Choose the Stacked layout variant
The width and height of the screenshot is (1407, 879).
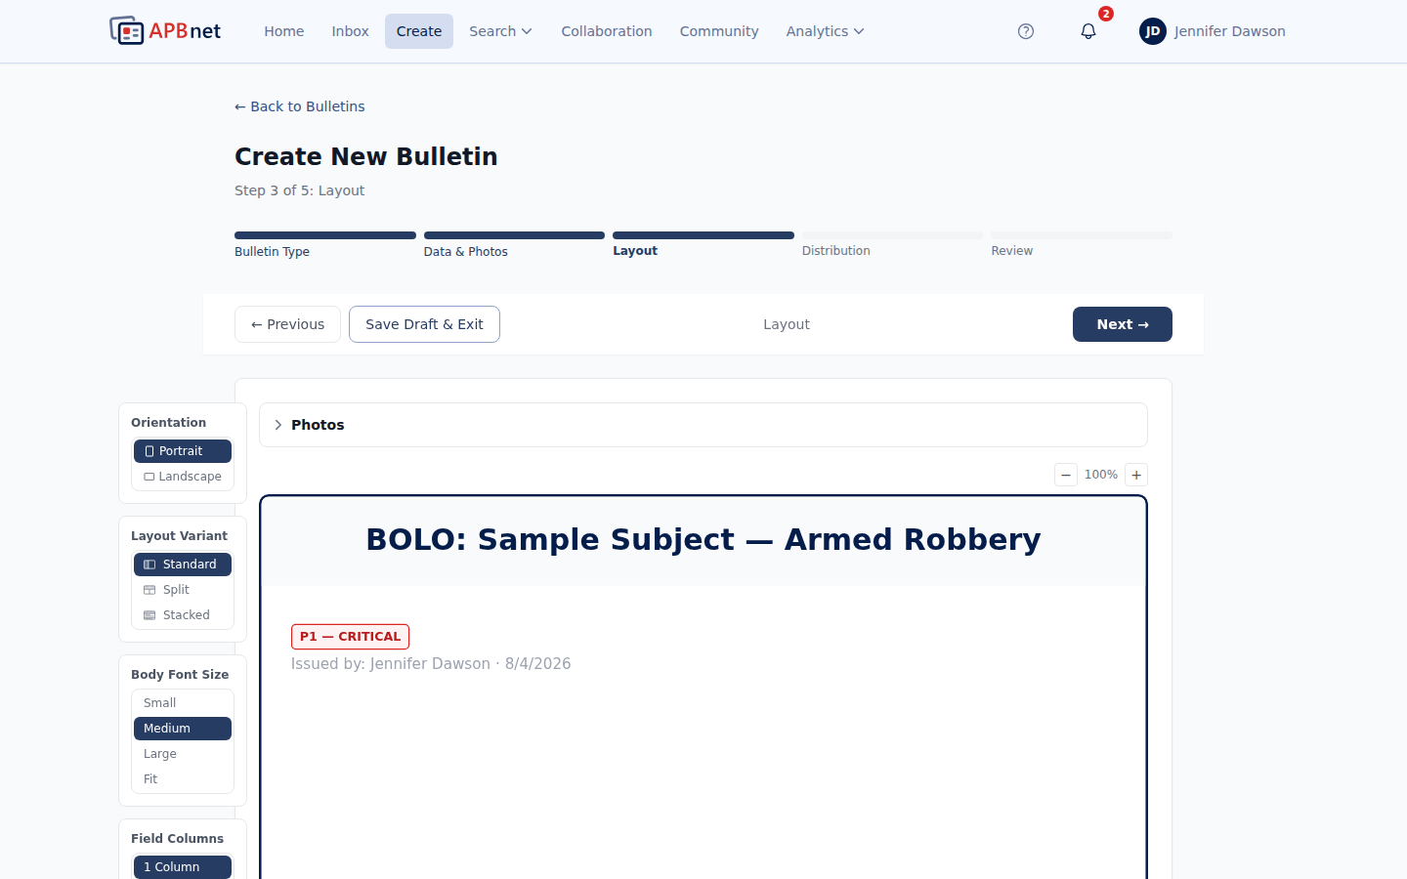183,615
